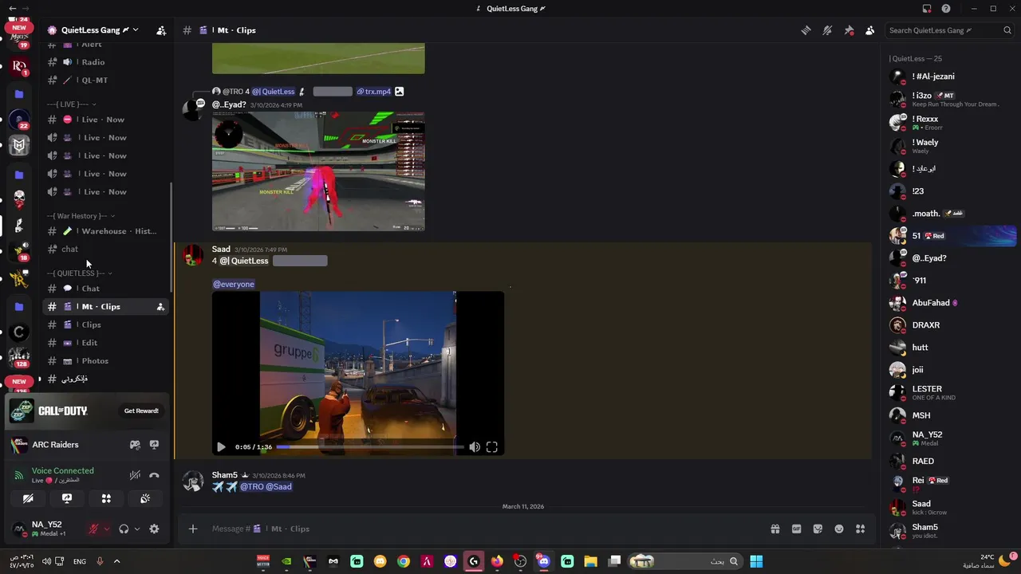Click the Inbox icon in title bar
The image size is (1021, 574).
[x=927, y=9]
